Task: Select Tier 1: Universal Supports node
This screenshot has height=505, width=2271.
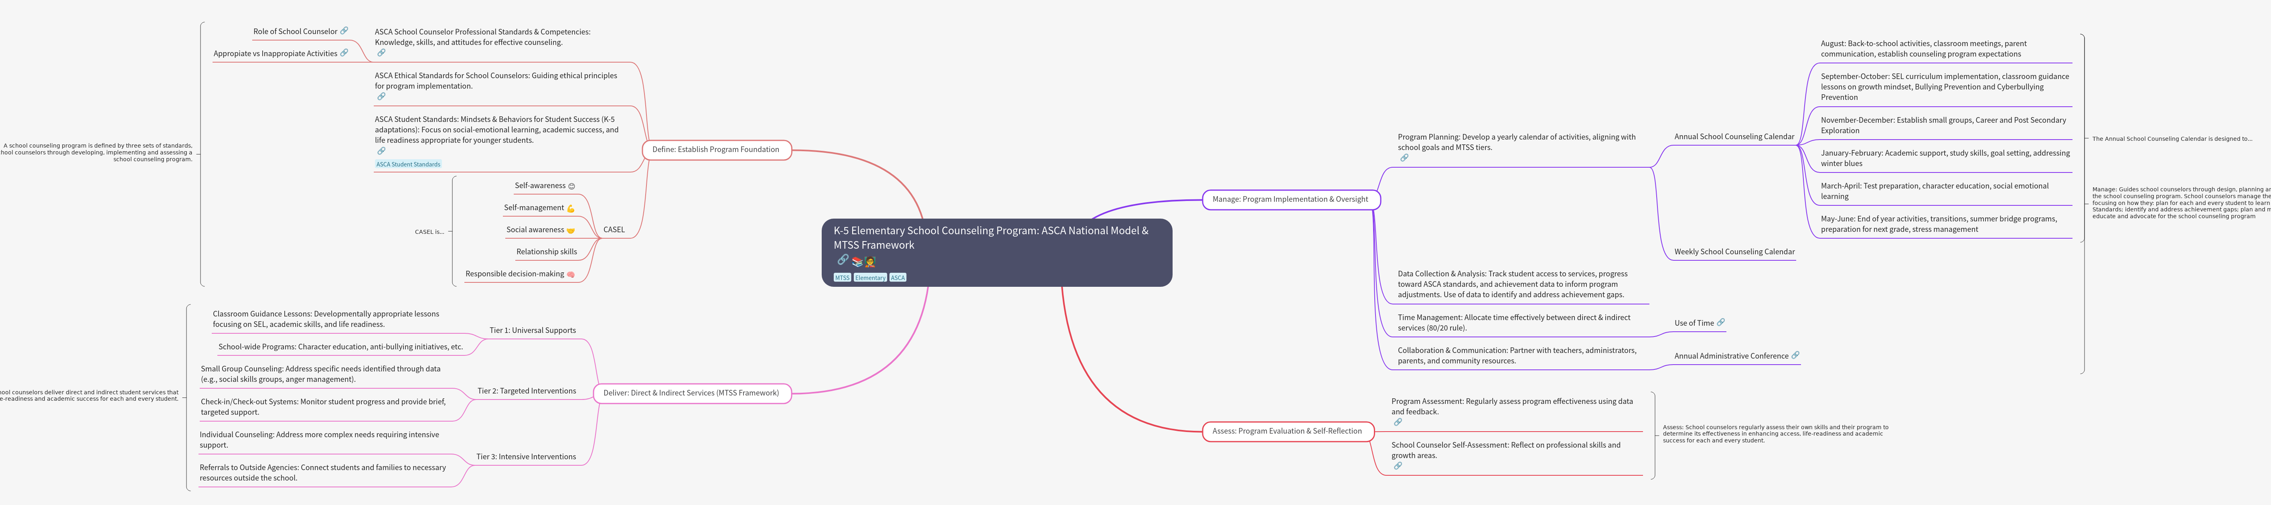Action: click(533, 331)
